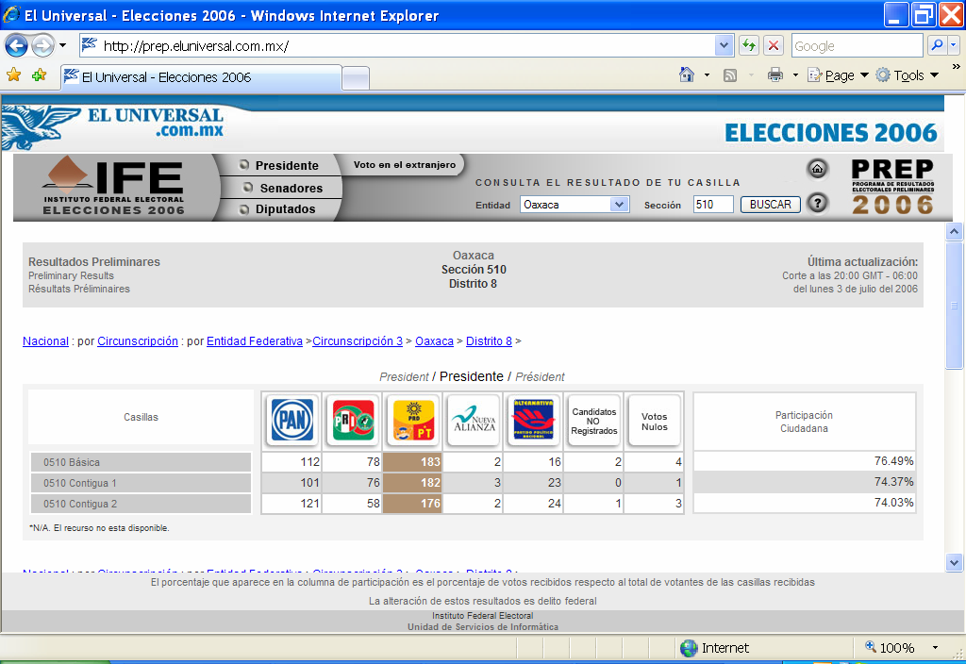
Task: Go to browser Home page icon
Action: pos(687,75)
